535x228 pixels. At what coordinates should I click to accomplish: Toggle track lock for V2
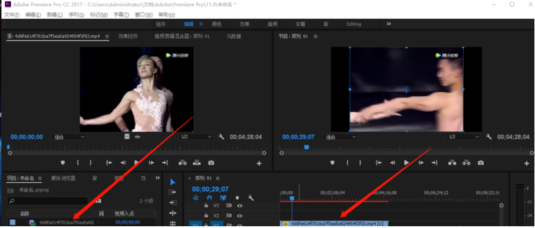point(206,216)
